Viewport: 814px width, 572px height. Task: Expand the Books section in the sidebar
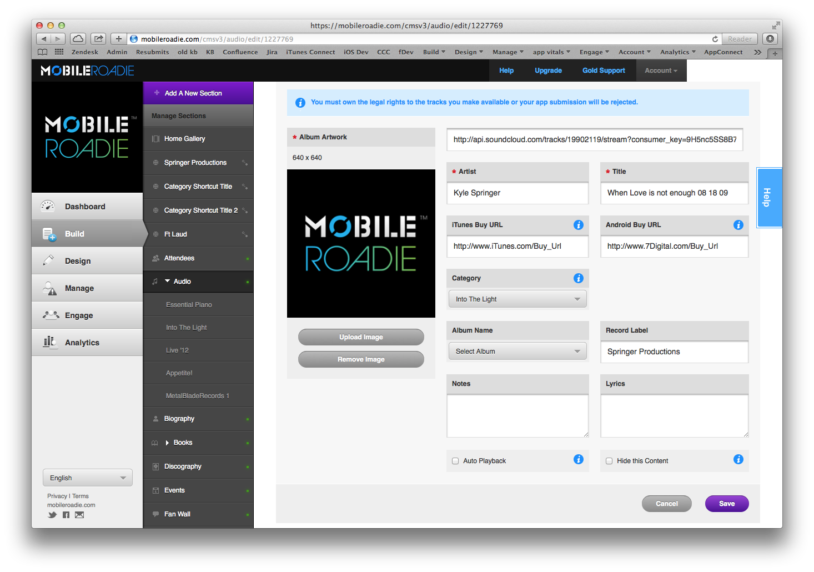tap(168, 443)
